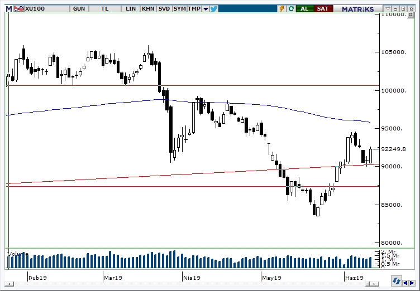
Task: Refresh using the green C icon
Action: click(291, 9)
